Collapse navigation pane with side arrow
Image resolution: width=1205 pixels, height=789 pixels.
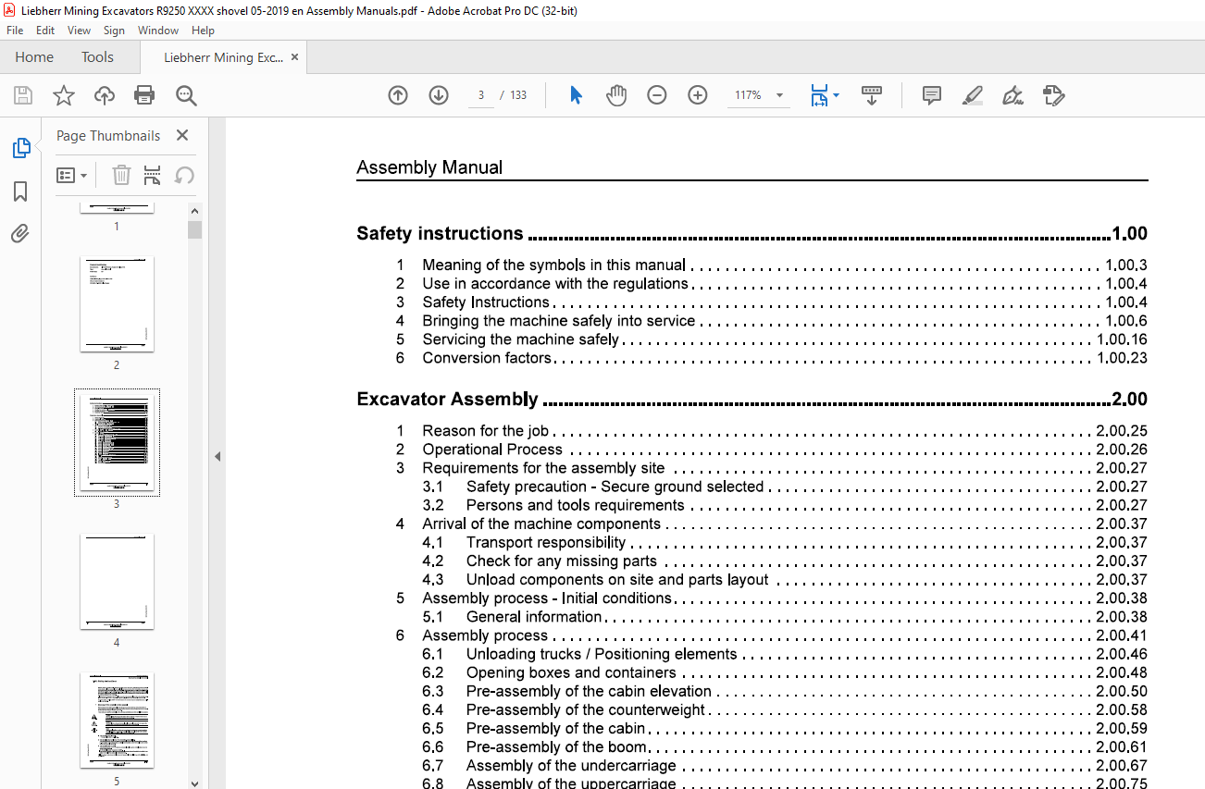217,456
